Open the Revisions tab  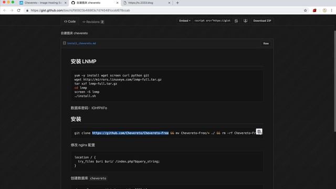click(93, 22)
